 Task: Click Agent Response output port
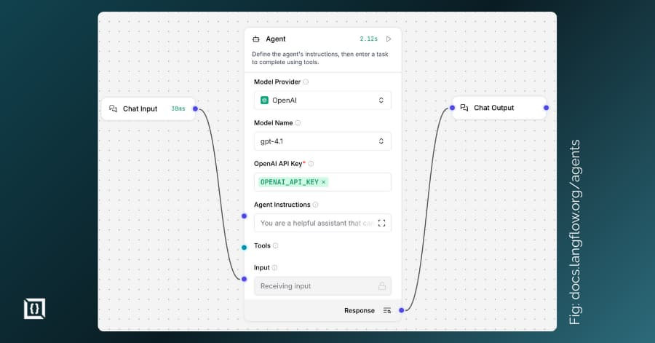click(402, 310)
